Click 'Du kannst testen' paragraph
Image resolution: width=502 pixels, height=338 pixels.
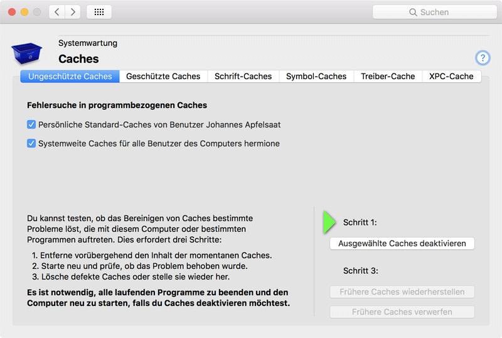(140, 229)
